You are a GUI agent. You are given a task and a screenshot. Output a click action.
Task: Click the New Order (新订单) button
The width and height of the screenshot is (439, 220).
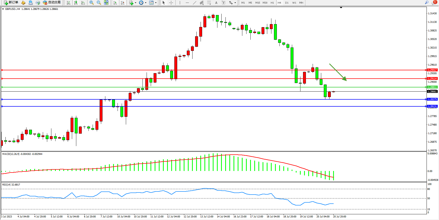coord(11,3)
